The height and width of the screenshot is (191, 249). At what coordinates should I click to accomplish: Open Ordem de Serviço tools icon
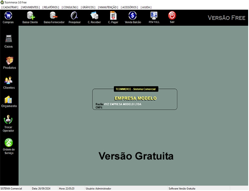8,143
